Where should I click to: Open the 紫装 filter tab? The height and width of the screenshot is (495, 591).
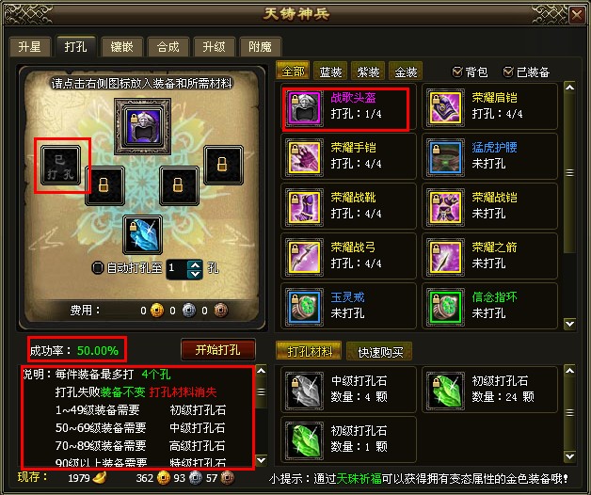click(x=368, y=72)
